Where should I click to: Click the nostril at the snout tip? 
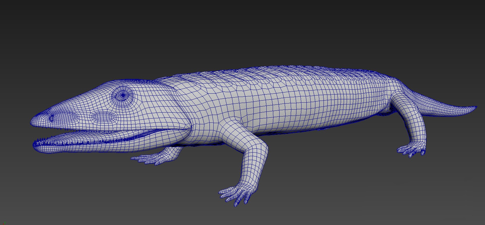pyautogui.click(x=51, y=118)
